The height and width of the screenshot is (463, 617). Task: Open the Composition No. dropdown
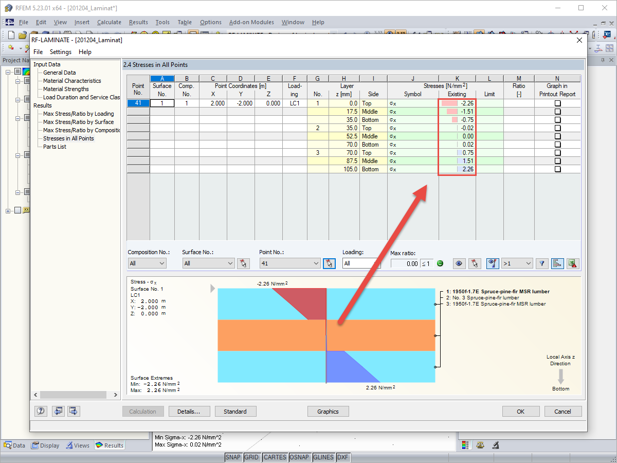tap(147, 263)
